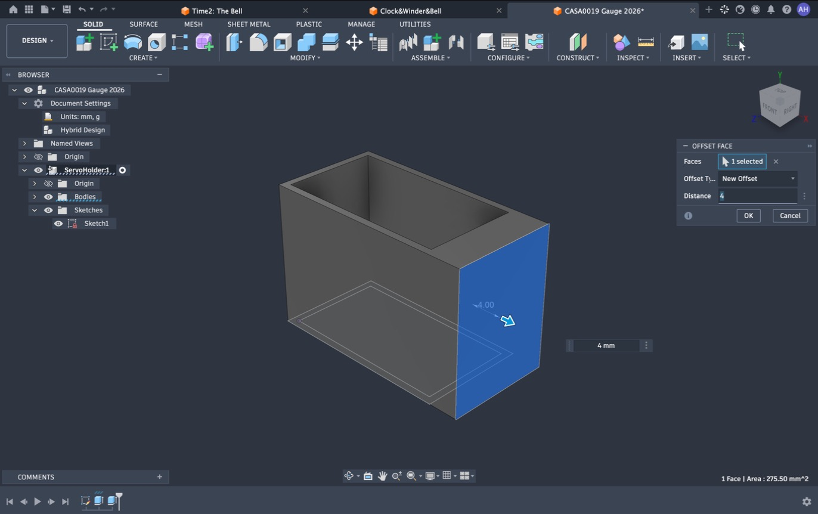
Task: Select the Press Pull tool
Action: 234,42
